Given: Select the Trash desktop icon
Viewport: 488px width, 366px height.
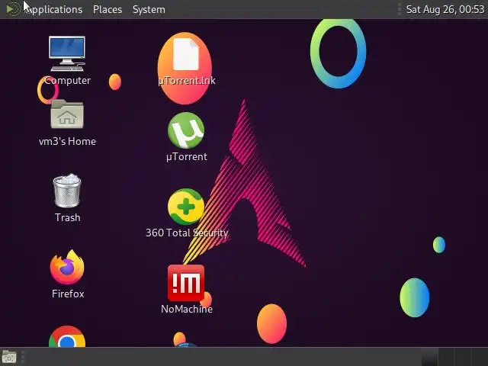Looking at the screenshot, I should (x=67, y=191).
